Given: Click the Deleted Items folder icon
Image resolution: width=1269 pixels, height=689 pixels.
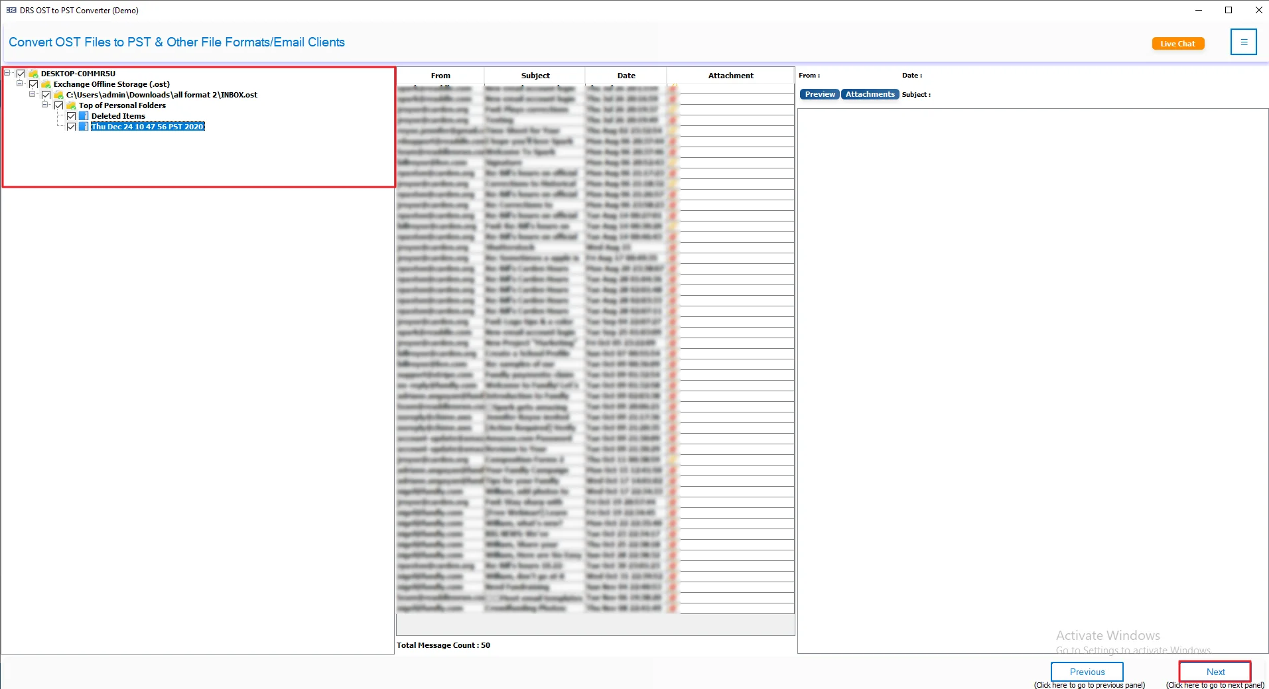Looking at the screenshot, I should pyautogui.click(x=84, y=116).
